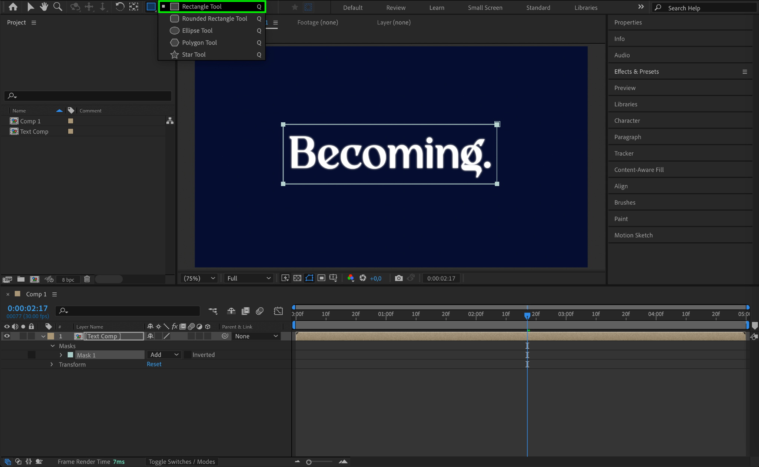Viewport: 759px width, 467px height.
Task: Choose Star Tool from the shape flyout
Action: [193, 54]
